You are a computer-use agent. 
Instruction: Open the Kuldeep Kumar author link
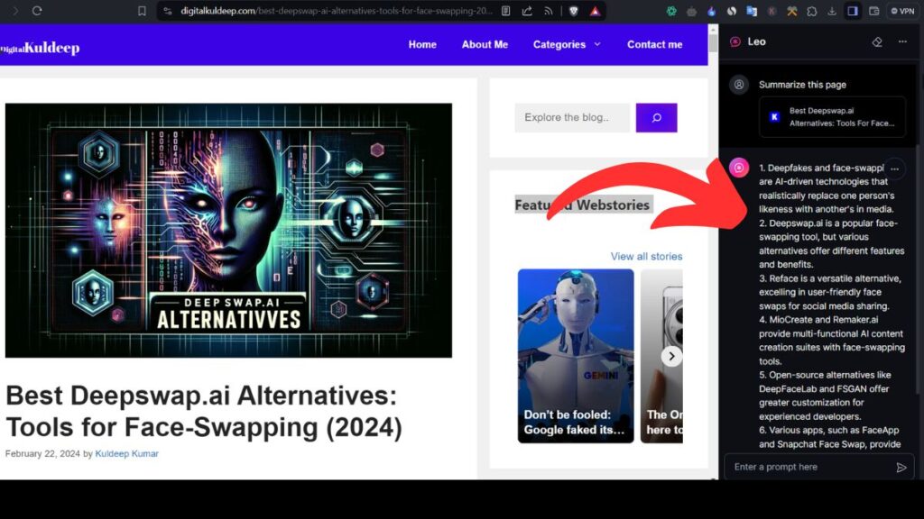(x=126, y=453)
